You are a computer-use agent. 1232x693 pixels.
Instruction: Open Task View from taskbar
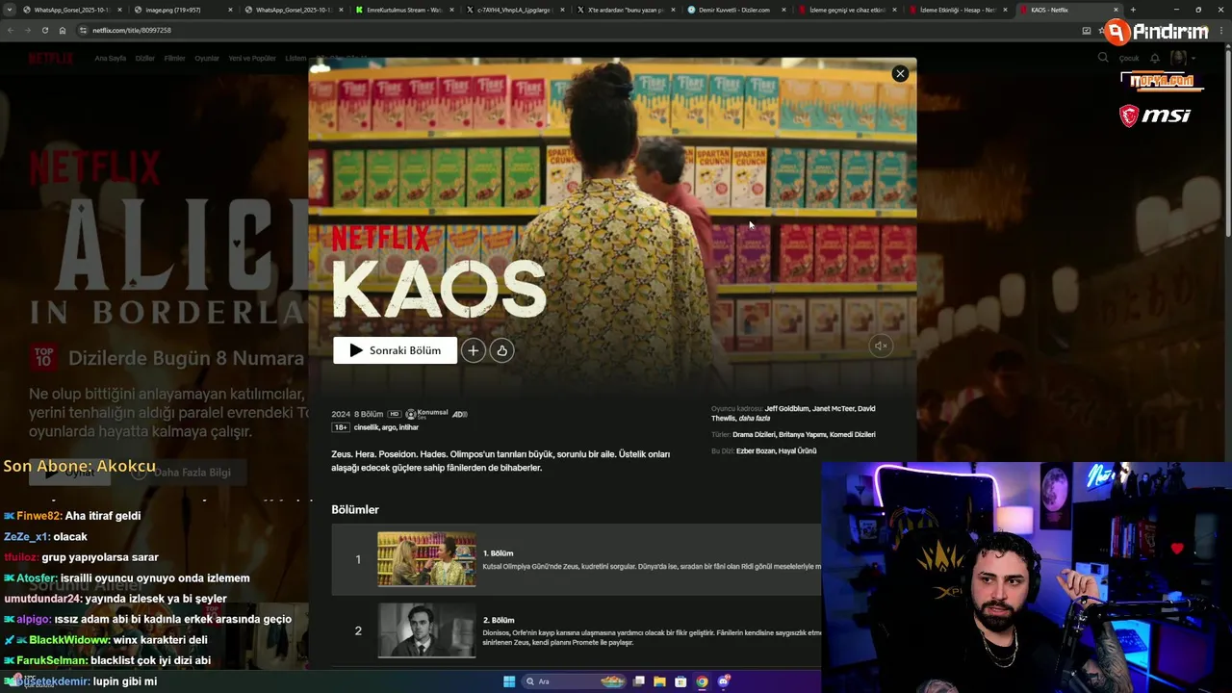pos(638,681)
